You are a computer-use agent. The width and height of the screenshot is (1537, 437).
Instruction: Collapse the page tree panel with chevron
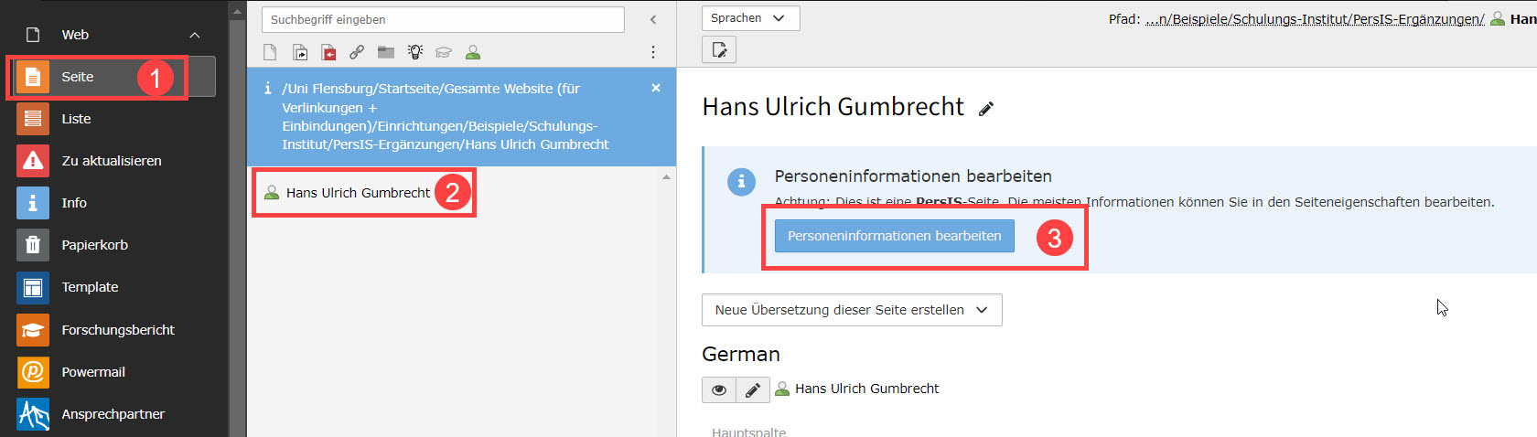pos(653,19)
